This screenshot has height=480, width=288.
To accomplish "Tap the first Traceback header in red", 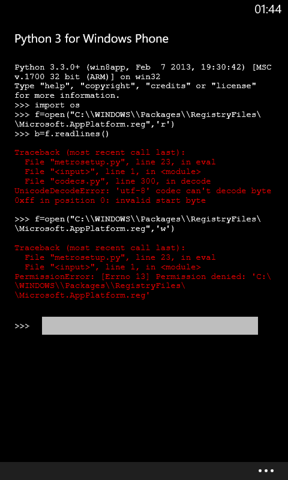I will 100,152.
